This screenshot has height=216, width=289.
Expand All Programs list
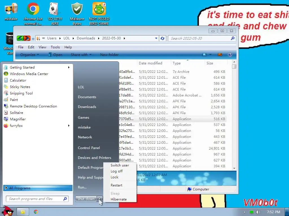(38, 188)
